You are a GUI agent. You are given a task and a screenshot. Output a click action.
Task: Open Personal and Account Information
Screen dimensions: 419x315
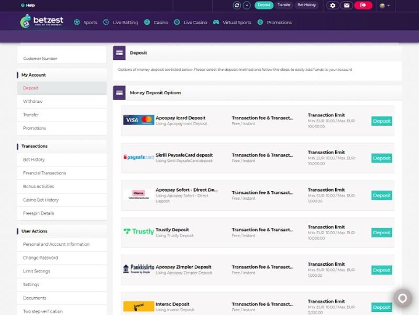(x=62, y=244)
